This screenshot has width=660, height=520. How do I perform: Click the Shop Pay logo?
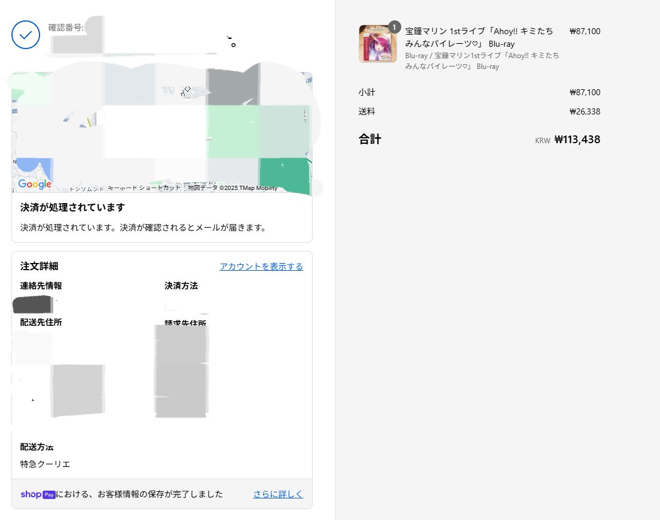coord(38,494)
